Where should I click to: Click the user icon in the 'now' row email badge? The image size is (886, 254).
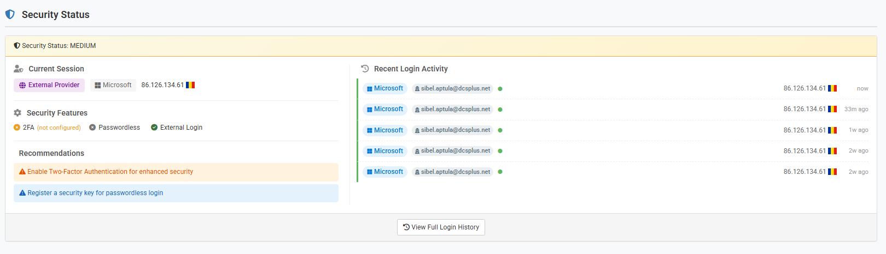pos(417,89)
